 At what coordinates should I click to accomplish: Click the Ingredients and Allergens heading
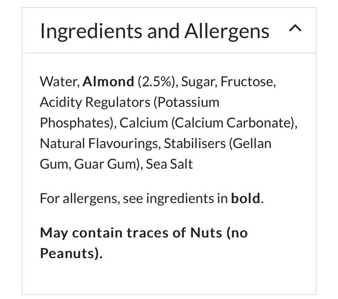(x=154, y=31)
